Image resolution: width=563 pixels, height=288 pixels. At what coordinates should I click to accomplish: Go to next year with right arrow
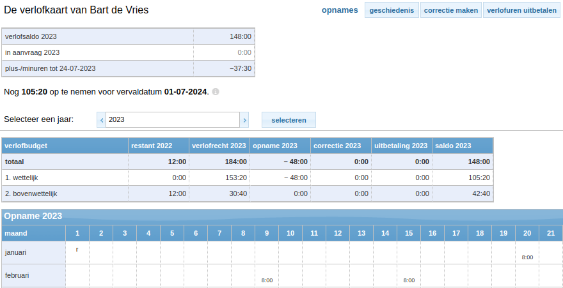pyautogui.click(x=244, y=120)
